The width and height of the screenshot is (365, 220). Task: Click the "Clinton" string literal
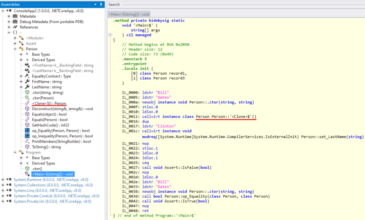coord(165,126)
